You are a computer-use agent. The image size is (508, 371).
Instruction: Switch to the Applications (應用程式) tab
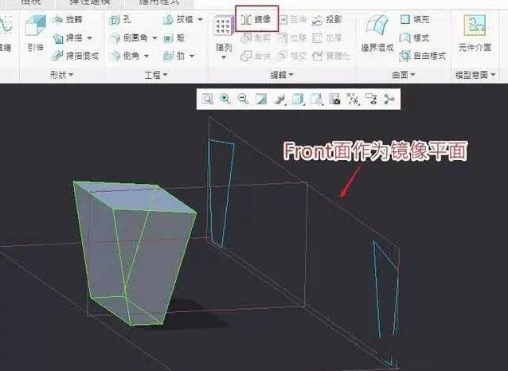click(x=159, y=2)
